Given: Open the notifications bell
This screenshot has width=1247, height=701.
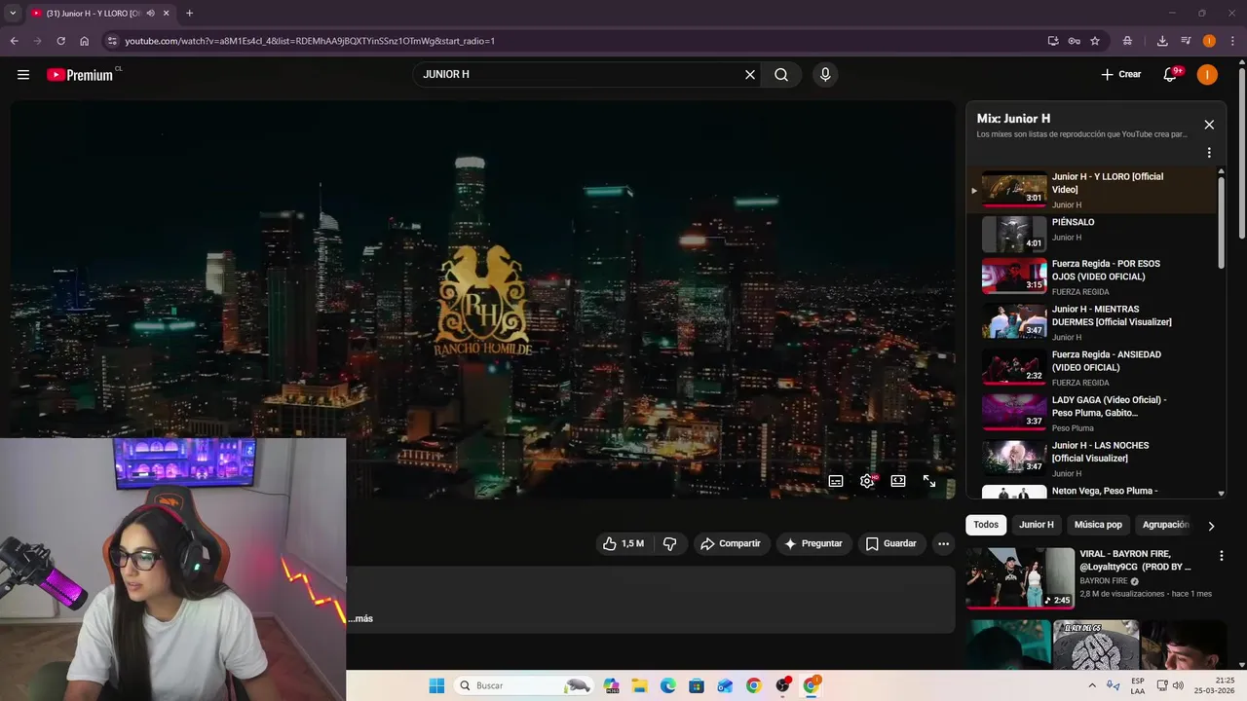Looking at the screenshot, I should click(x=1171, y=74).
